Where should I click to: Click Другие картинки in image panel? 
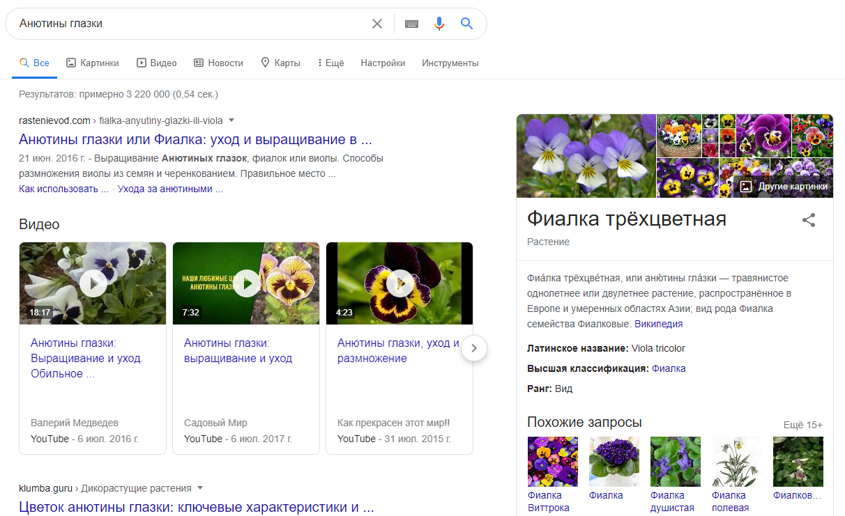pyautogui.click(x=784, y=187)
